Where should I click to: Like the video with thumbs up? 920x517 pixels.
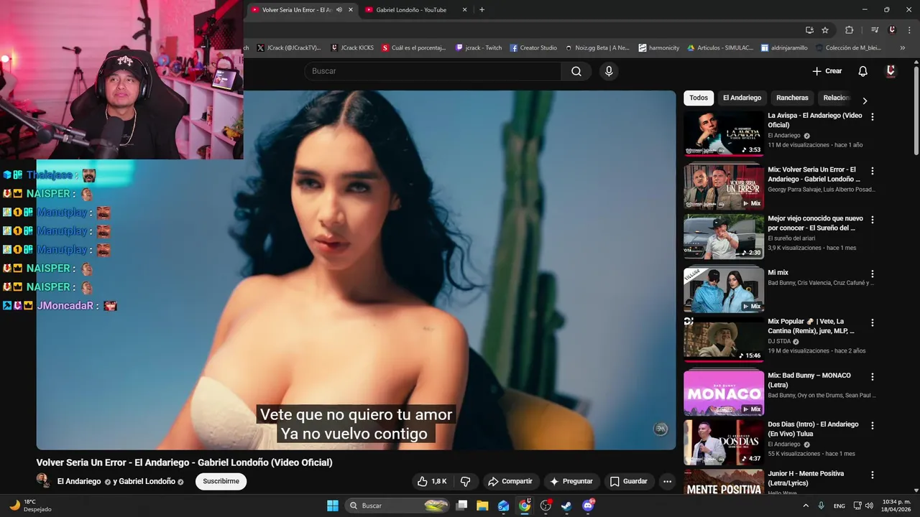[x=433, y=481]
